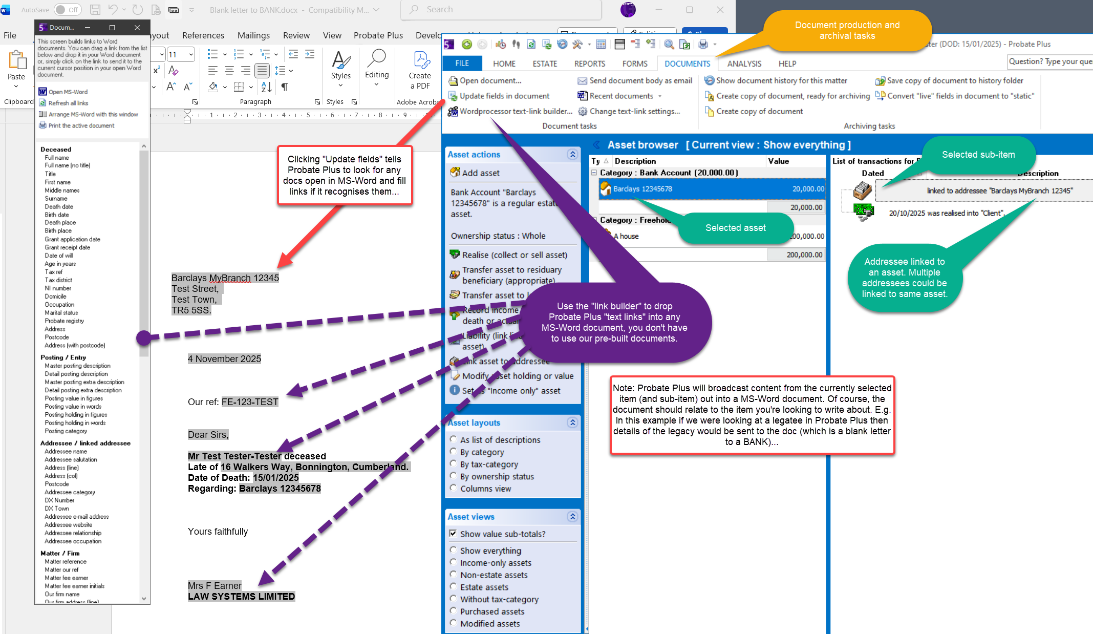Click the shading color swatch in Paragraph group

point(213,87)
